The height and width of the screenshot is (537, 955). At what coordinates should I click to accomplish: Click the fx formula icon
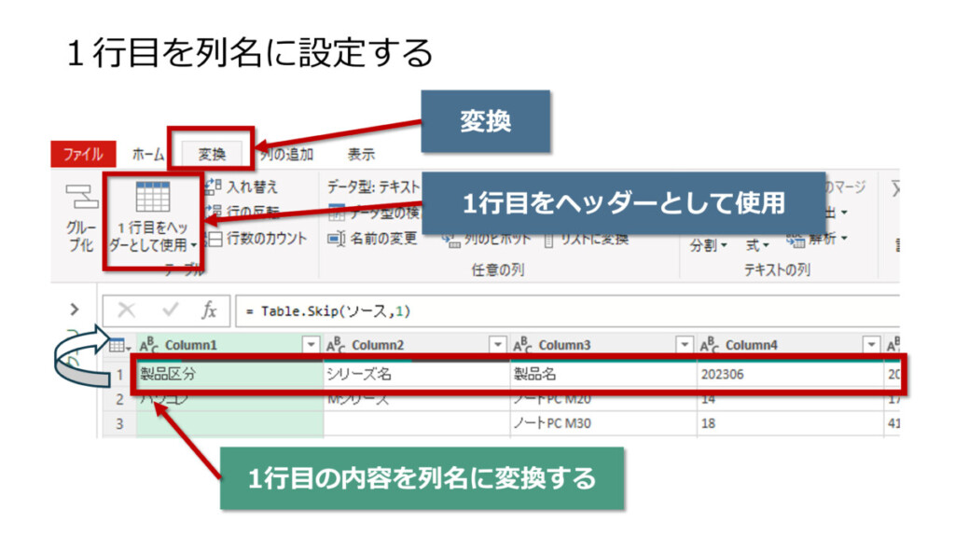[x=210, y=310]
